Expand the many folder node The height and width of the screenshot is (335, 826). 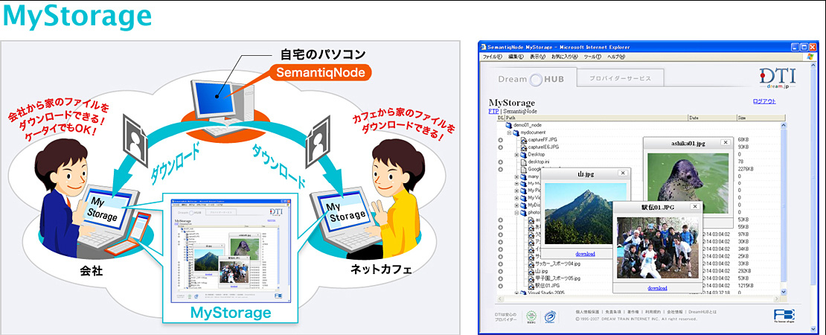(516, 177)
